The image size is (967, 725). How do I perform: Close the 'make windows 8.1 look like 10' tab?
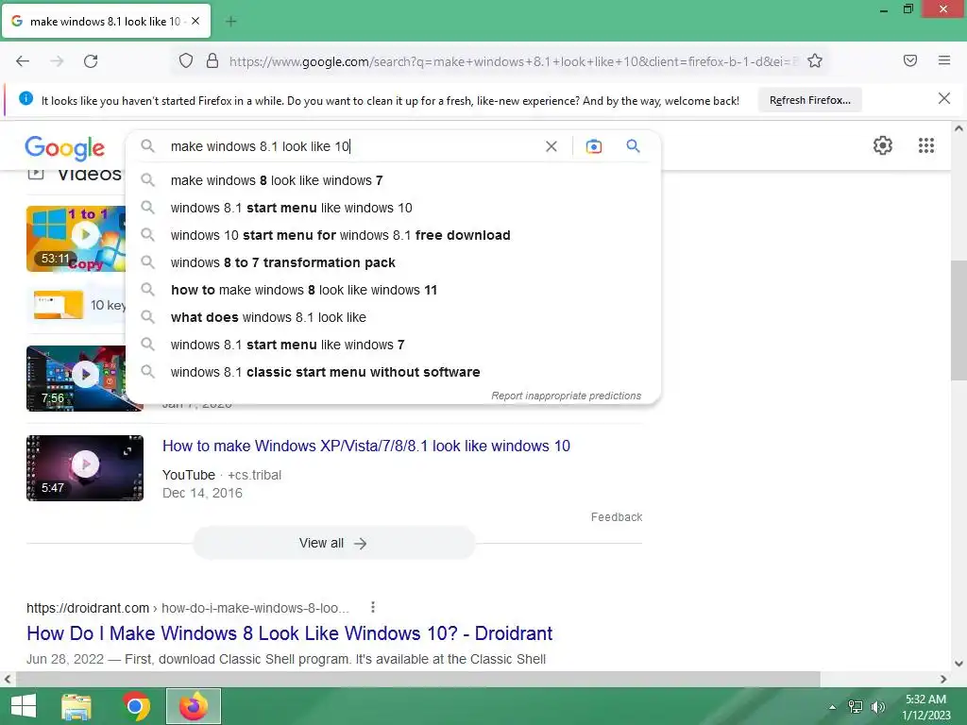pos(195,21)
